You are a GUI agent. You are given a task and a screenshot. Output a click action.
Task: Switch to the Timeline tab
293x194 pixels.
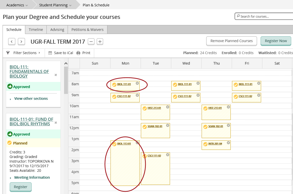(x=36, y=30)
